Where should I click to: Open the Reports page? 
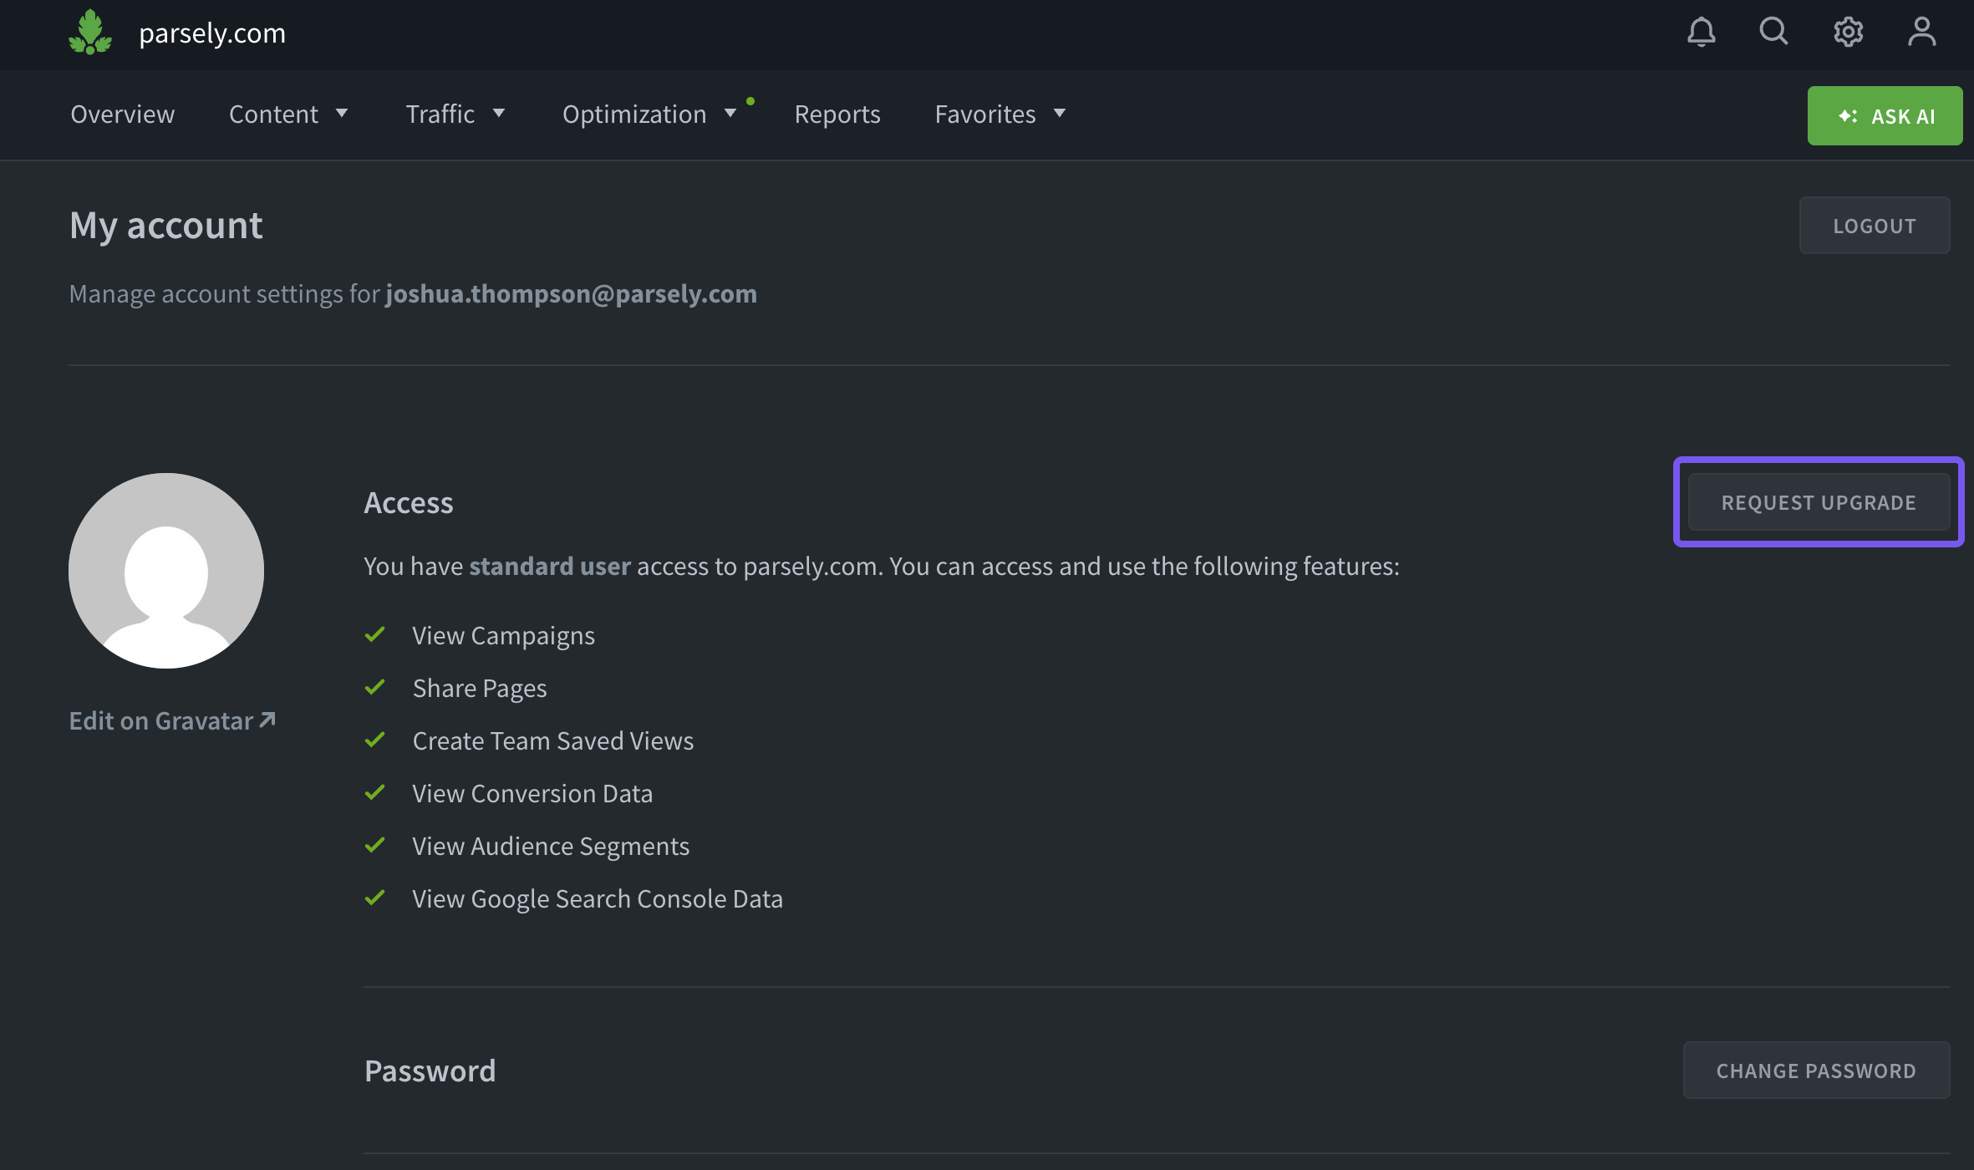click(x=837, y=114)
